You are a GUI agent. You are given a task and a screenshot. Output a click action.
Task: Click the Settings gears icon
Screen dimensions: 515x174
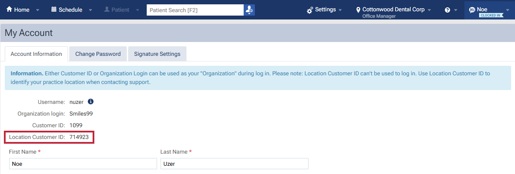310,10
